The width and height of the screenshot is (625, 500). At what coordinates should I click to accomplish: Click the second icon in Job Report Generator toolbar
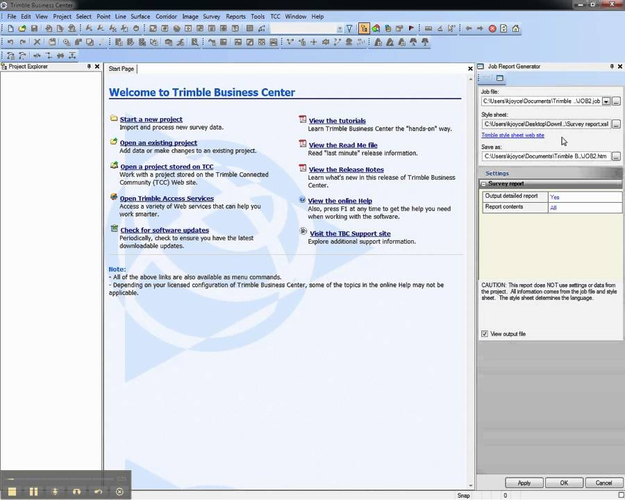click(500, 78)
